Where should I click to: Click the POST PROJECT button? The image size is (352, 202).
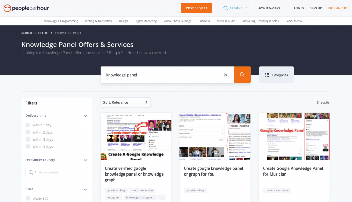point(196,8)
